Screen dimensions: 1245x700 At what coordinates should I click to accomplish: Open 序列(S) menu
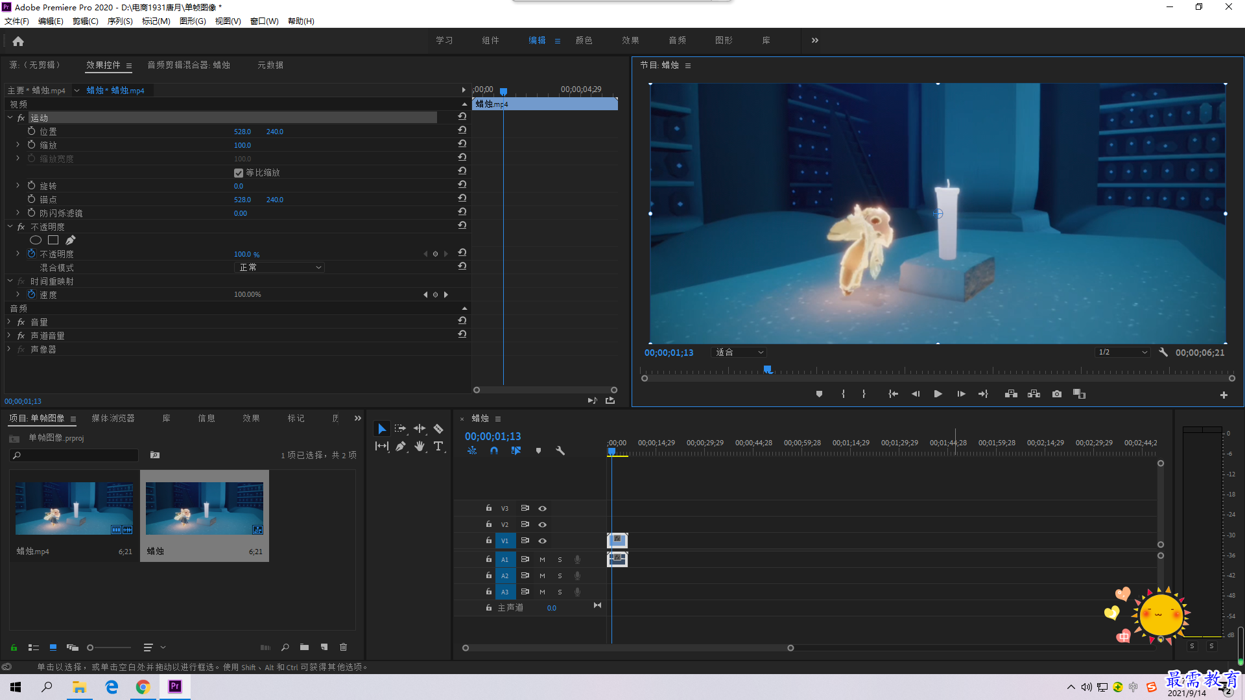(120, 21)
